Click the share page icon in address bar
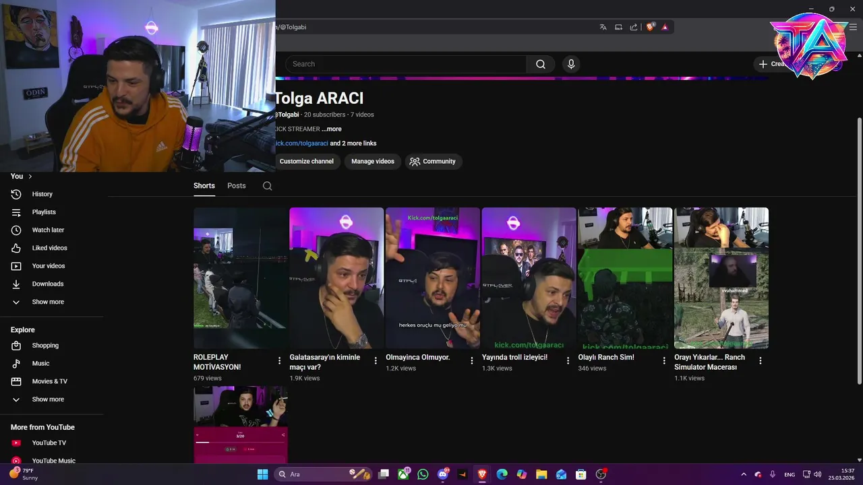The image size is (863, 485). click(x=634, y=27)
